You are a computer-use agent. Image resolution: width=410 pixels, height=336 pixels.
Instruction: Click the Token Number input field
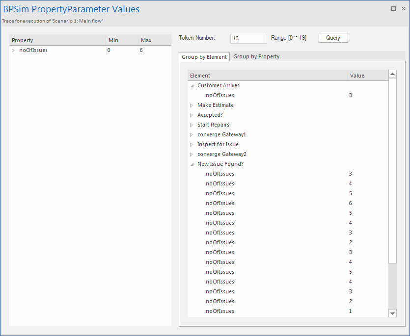(248, 38)
